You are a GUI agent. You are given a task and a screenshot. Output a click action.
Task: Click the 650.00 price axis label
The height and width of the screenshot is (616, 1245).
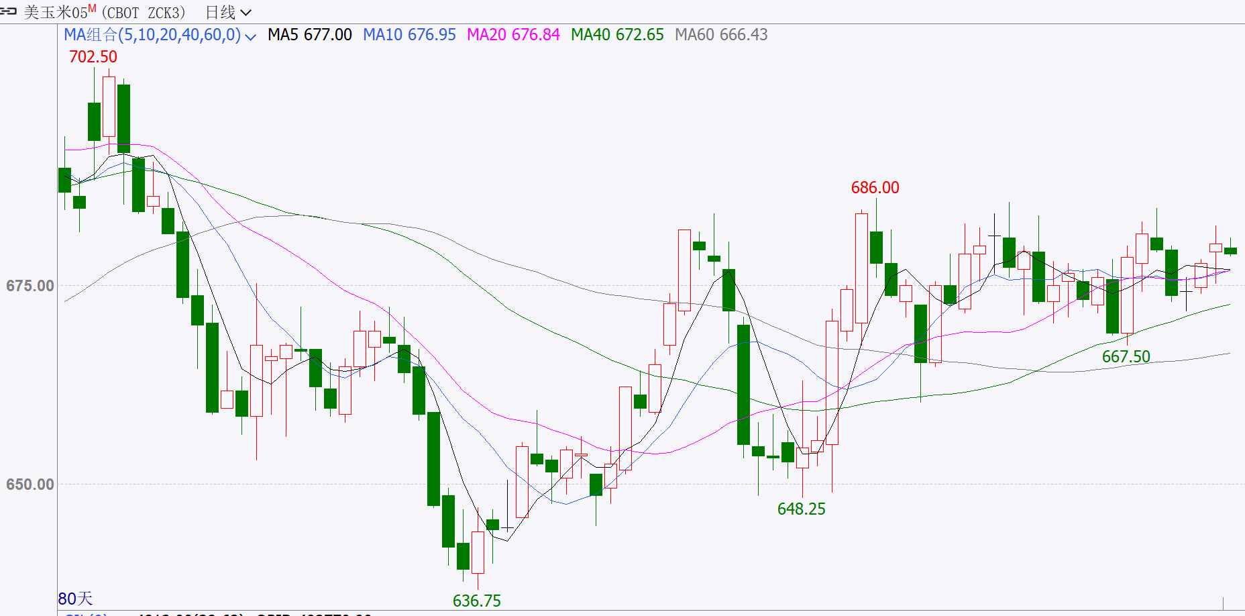pyautogui.click(x=30, y=484)
